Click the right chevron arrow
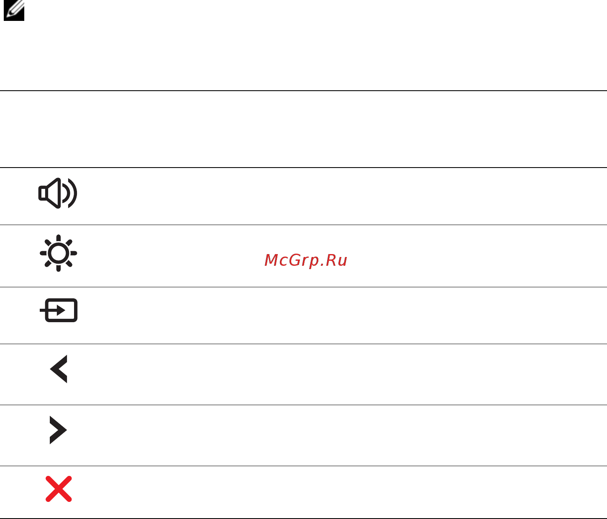This screenshot has height=519, width=607. click(x=58, y=430)
